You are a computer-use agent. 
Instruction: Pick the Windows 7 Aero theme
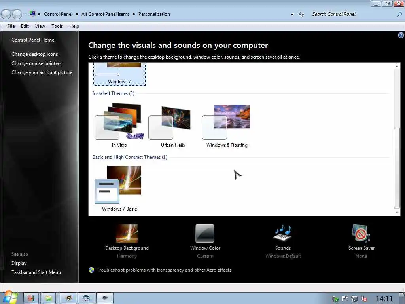point(119,74)
